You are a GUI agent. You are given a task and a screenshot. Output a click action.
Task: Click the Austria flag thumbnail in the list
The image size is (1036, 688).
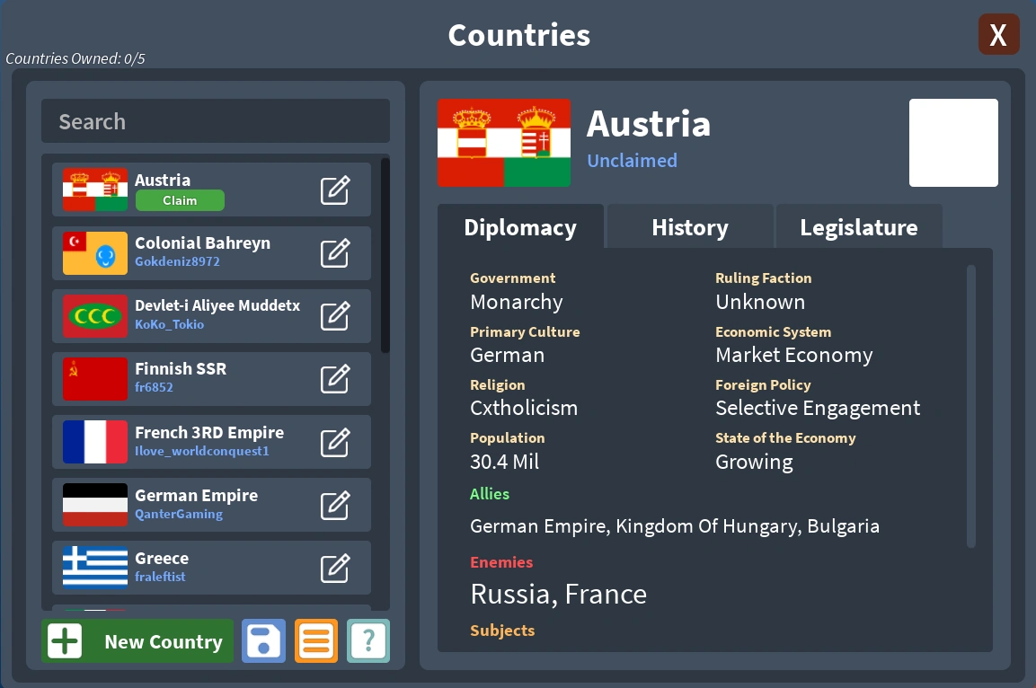[x=94, y=190]
